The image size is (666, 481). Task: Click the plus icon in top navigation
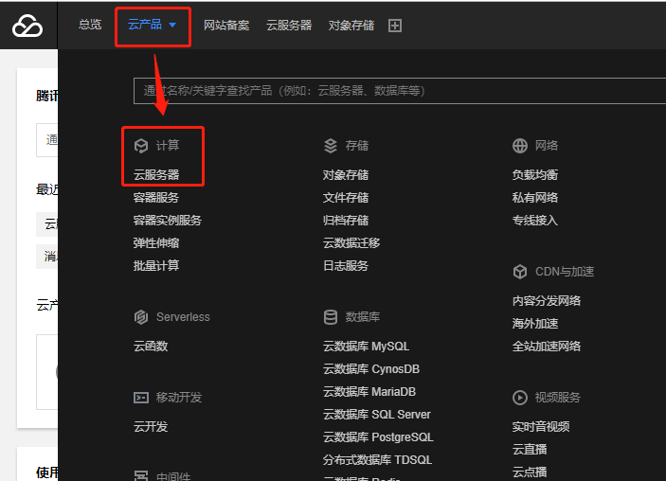tap(395, 26)
